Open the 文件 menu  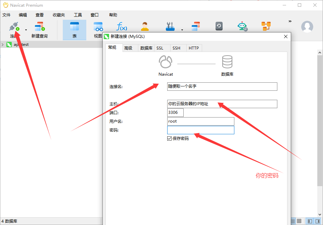(x=6, y=15)
